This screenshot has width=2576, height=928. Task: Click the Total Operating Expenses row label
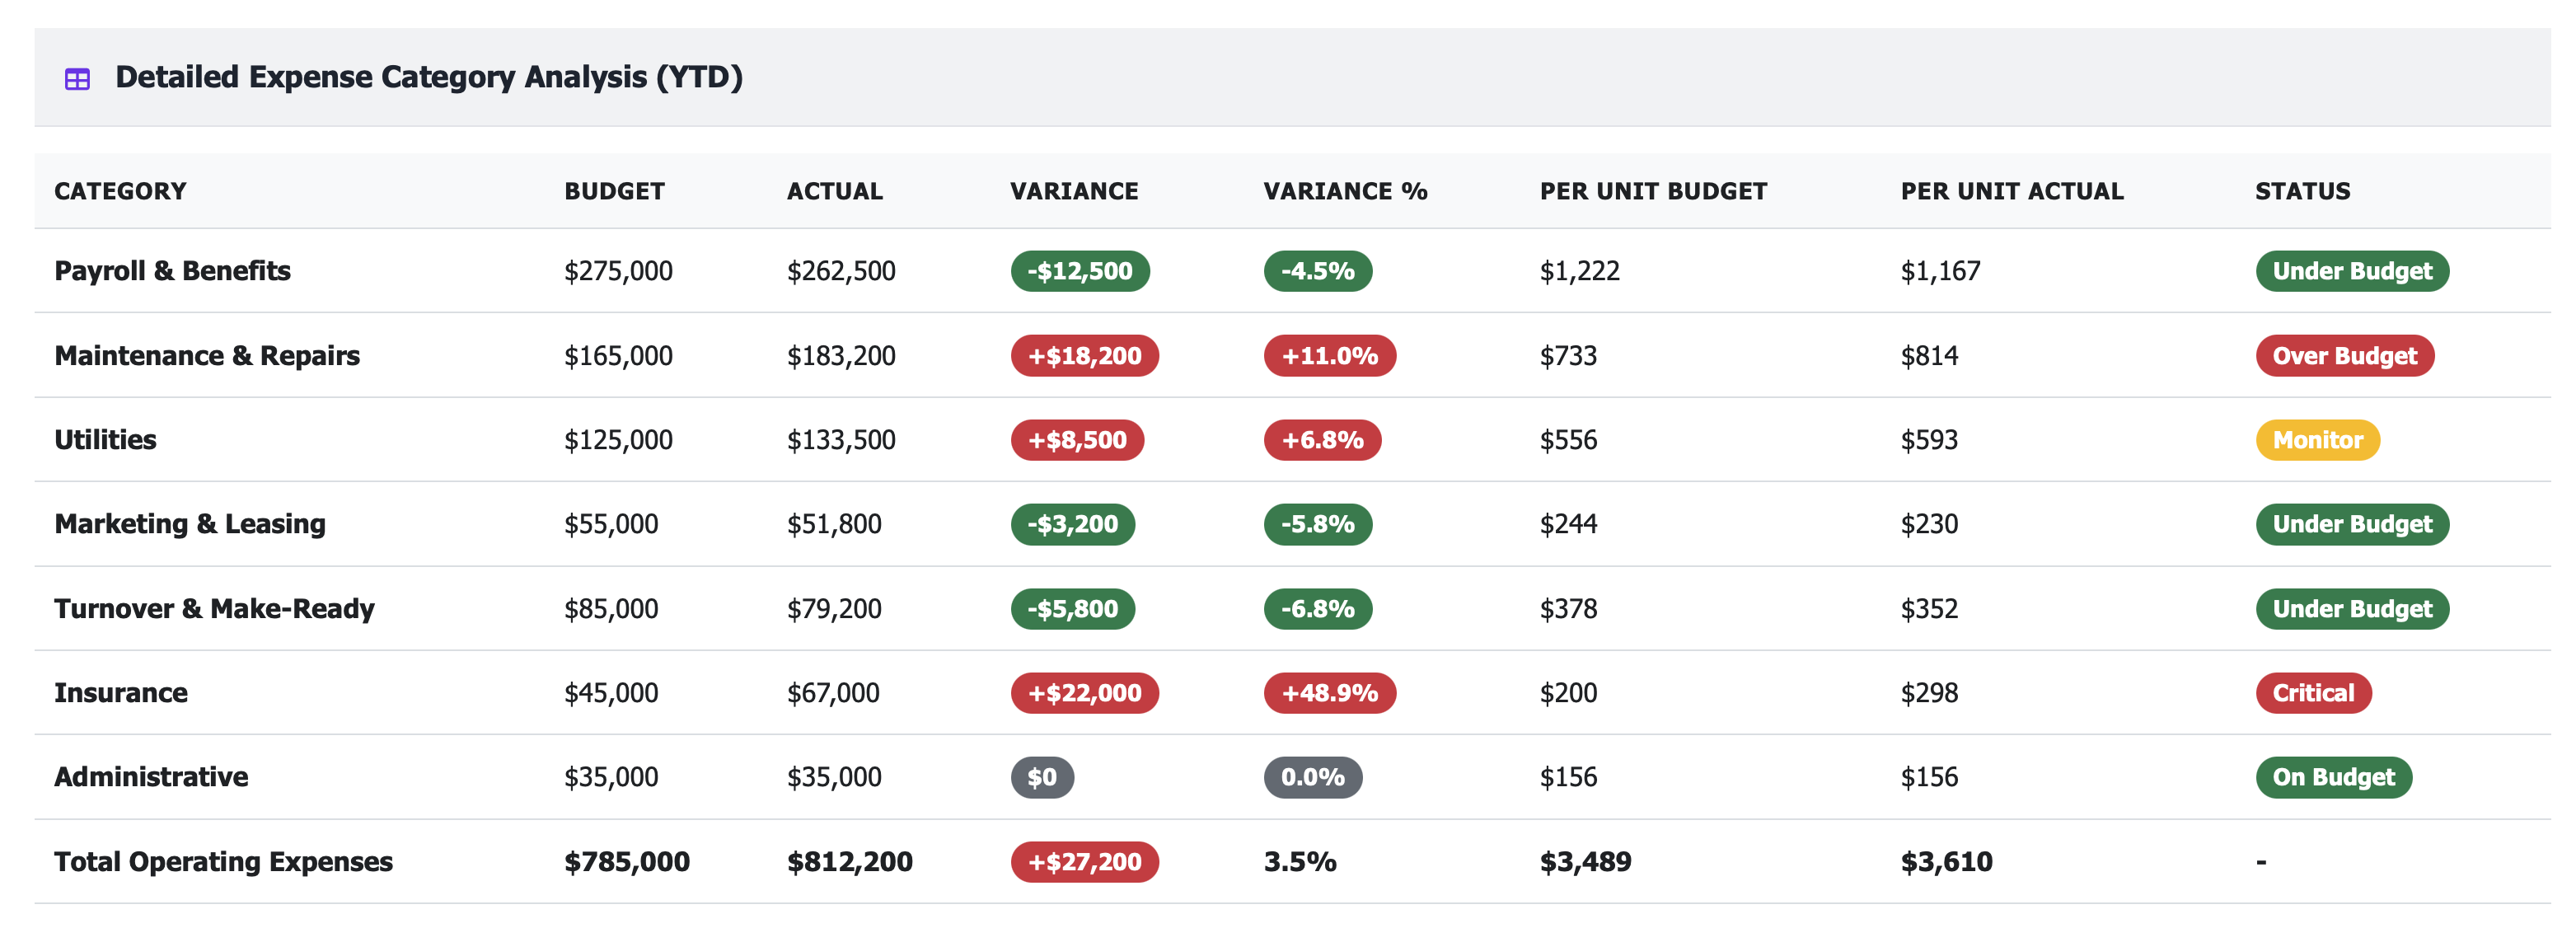click(x=223, y=862)
